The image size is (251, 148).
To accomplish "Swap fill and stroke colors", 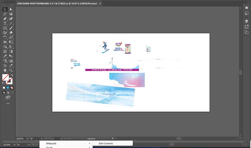I will (x=12, y=75).
